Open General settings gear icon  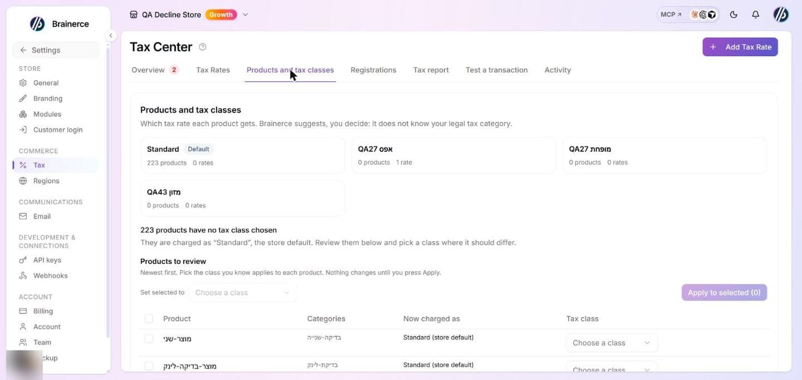pos(23,83)
